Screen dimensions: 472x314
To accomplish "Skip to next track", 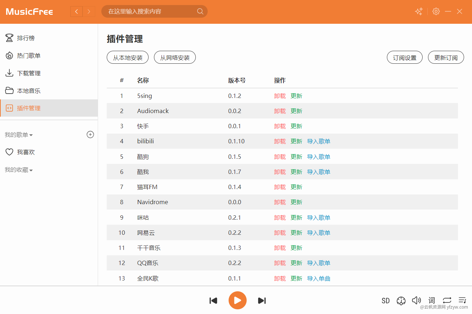I will (262, 300).
